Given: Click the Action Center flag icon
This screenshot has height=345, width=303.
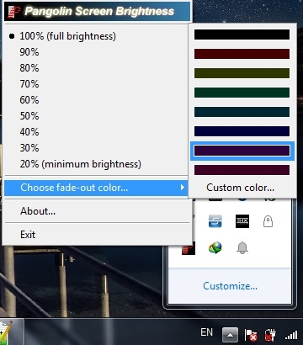Looking at the screenshot, I should click(251, 335).
